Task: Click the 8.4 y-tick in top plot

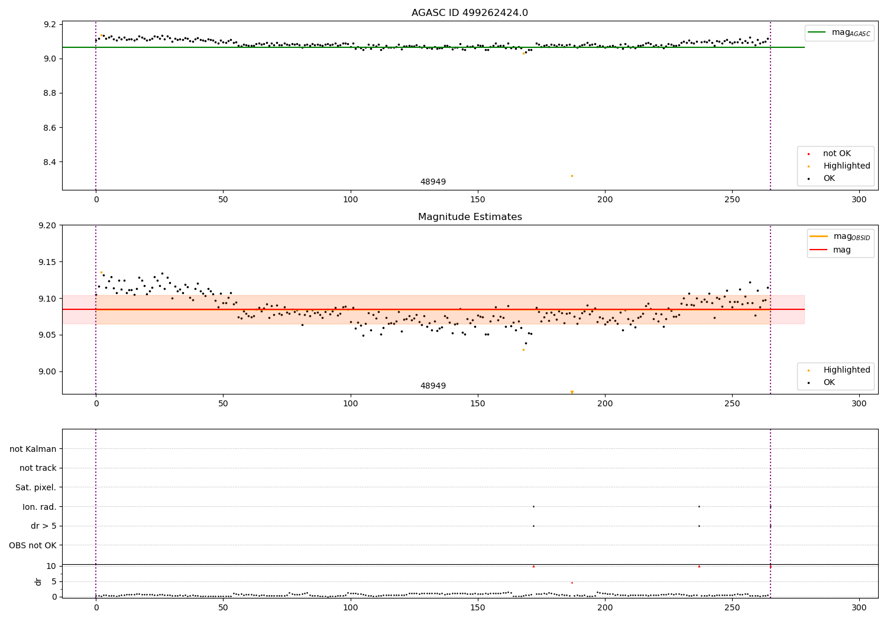Action: pos(51,162)
